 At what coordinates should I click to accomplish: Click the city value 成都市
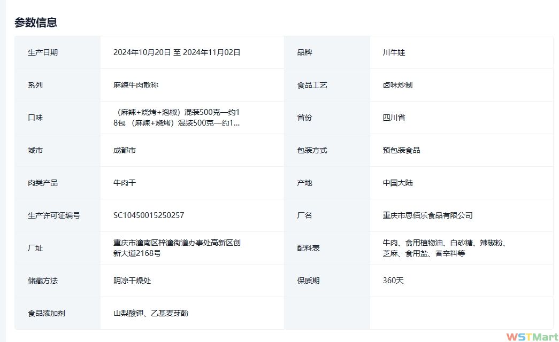click(125, 150)
